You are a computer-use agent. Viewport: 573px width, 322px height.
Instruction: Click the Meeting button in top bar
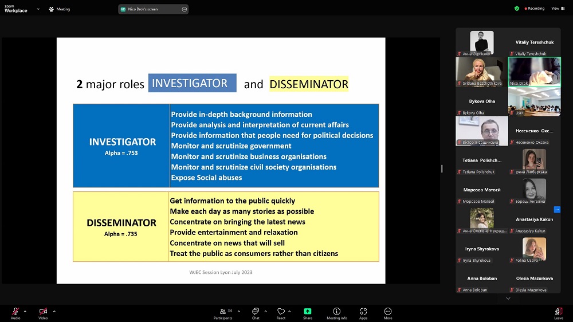click(x=60, y=9)
